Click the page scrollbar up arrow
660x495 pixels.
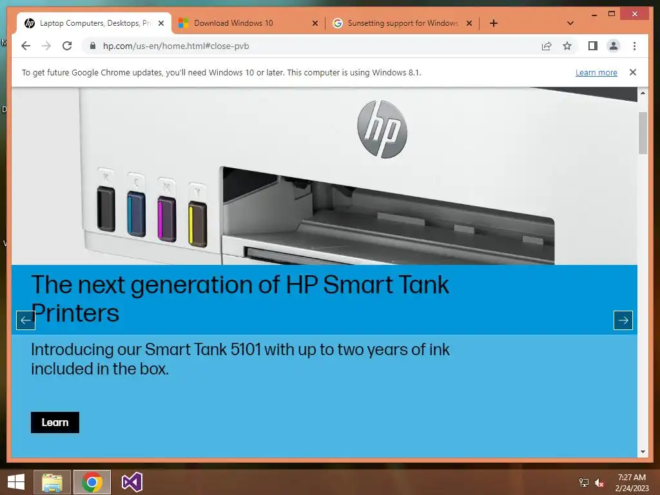click(643, 93)
